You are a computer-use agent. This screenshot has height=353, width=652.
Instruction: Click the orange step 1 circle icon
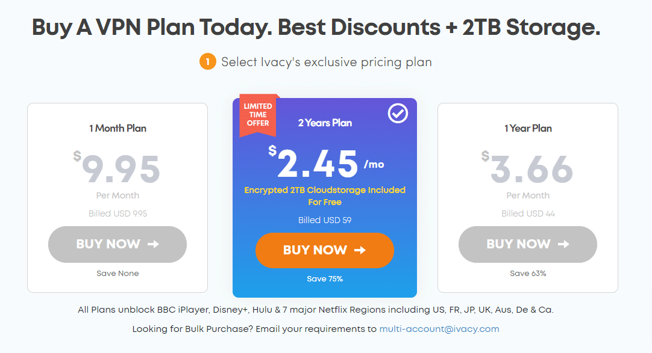coord(207,62)
